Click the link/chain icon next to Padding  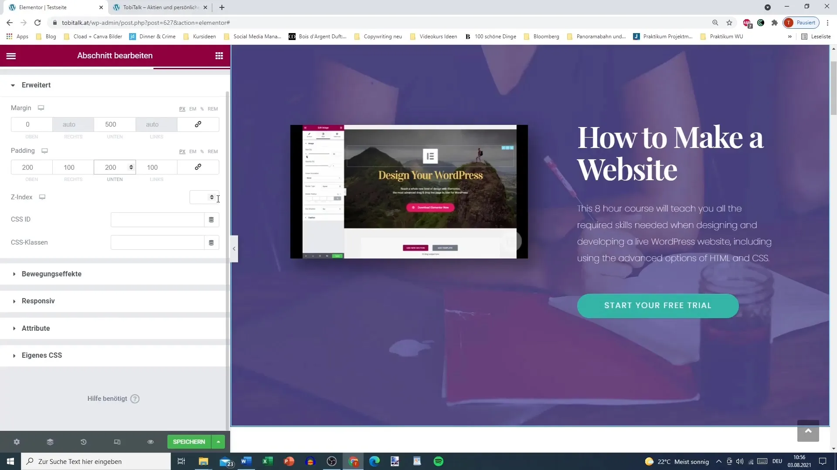click(198, 167)
